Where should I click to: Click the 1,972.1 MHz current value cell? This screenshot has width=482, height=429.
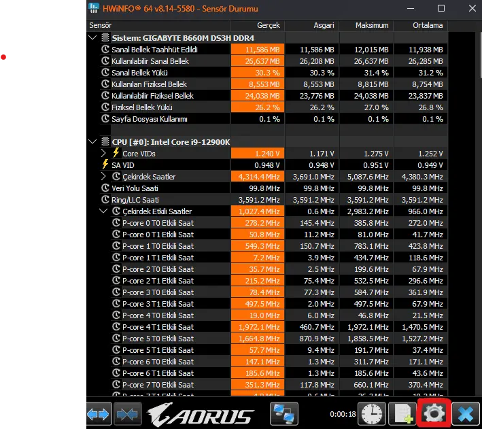(x=258, y=327)
